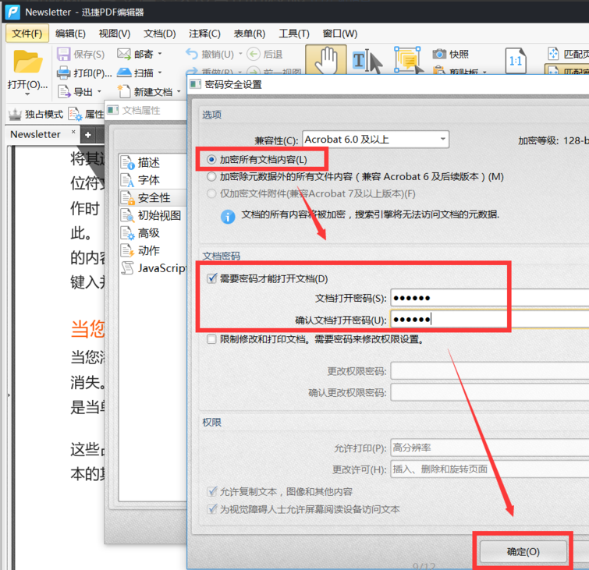Open Export dropdown arrow
The image size is (589, 570).
[100, 91]
